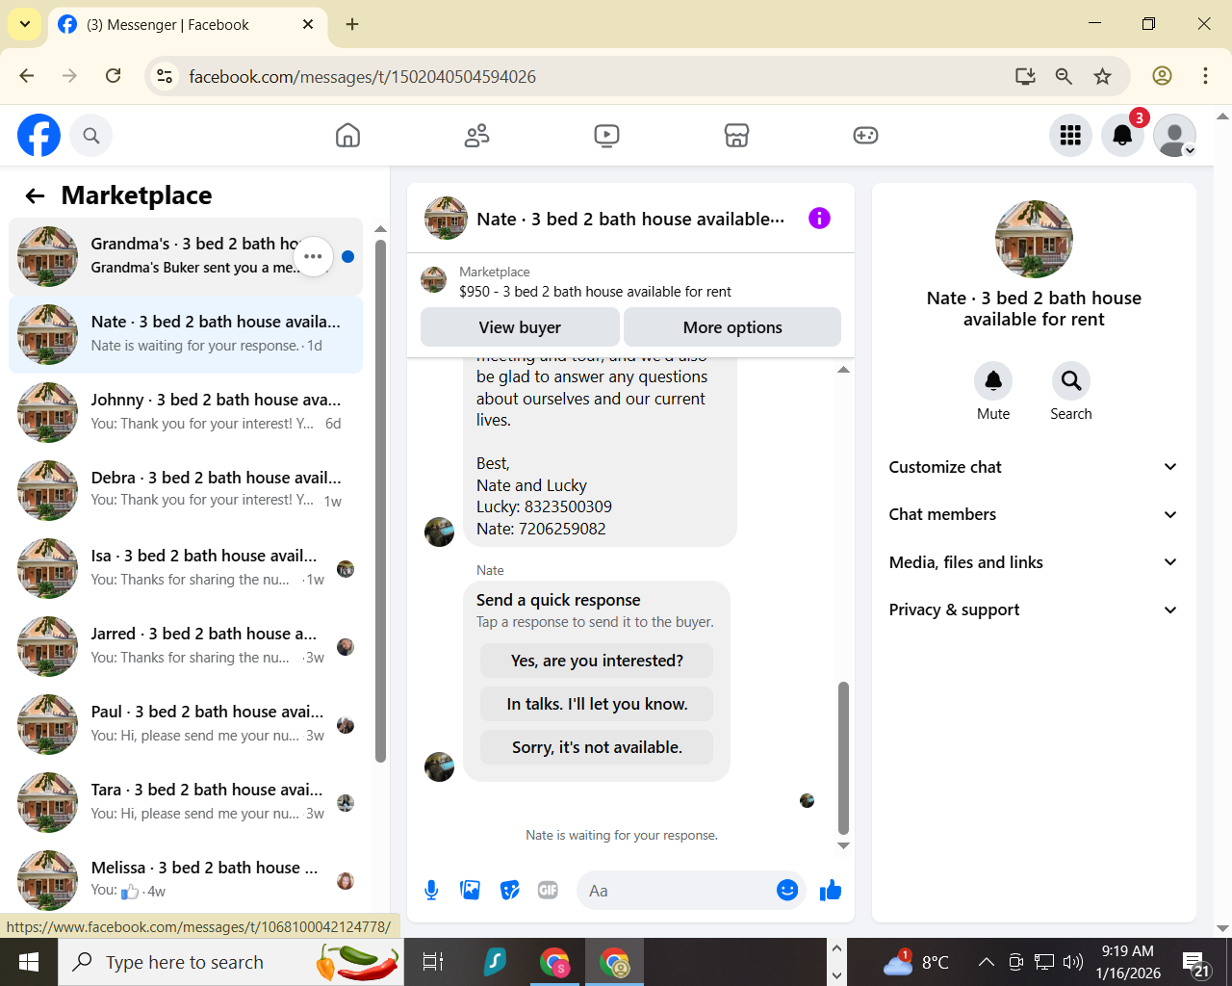This screenshot has height=986, width=1232.
Task: Show hidden system tray icons
Action: point(986,962)
